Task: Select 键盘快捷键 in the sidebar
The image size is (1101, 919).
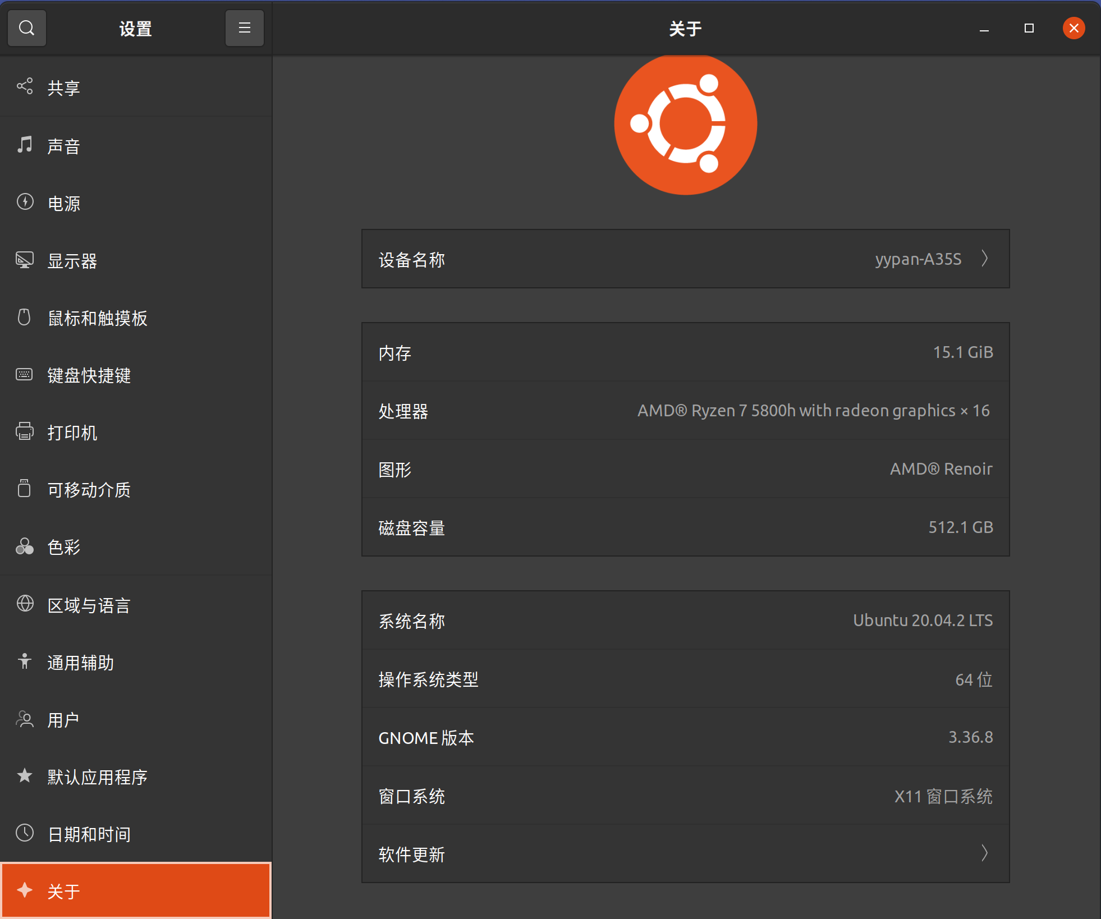Action: [x=136, y=375]
